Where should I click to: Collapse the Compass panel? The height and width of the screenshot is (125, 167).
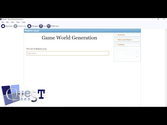pos(127,44)
